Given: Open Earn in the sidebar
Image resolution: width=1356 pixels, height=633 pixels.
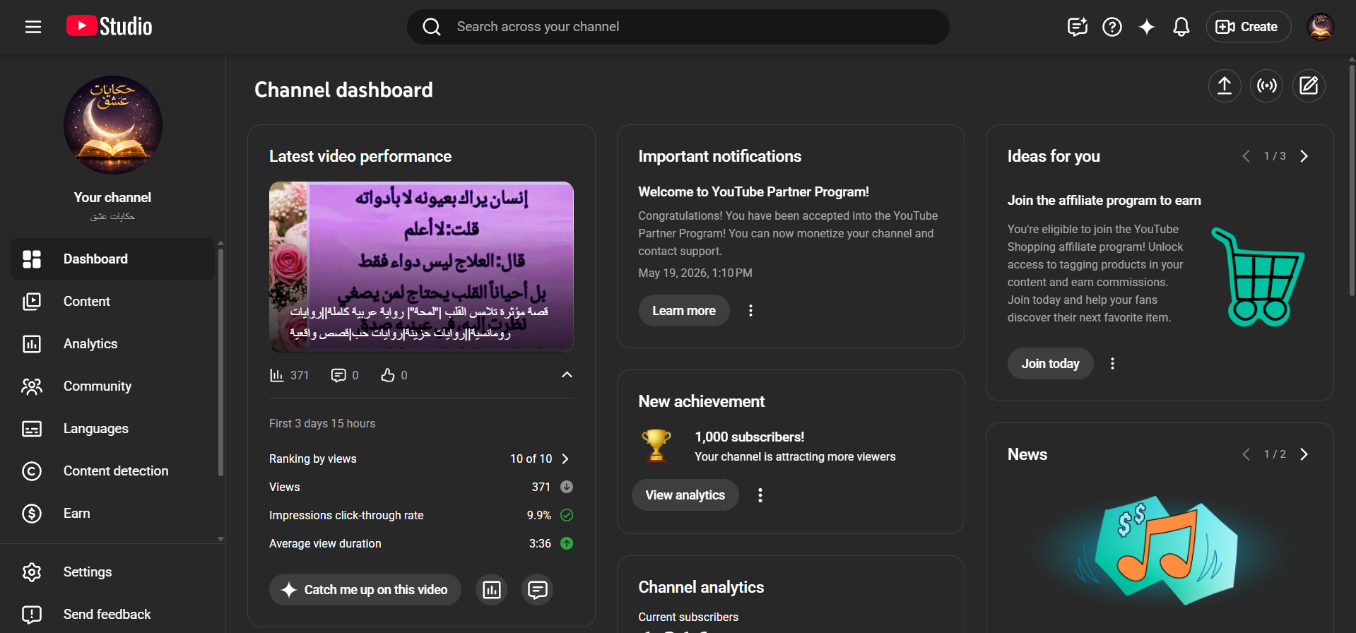Looking at the screenshot, I should coord(112,514).
